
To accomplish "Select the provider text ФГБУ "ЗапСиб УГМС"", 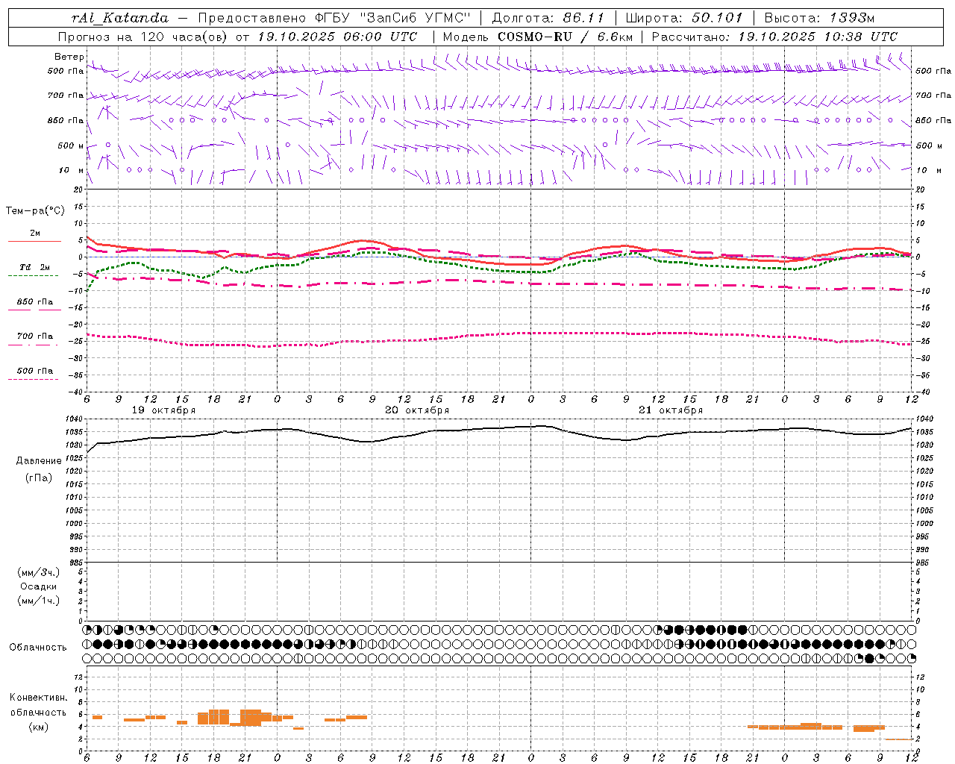I will point(393,18).
